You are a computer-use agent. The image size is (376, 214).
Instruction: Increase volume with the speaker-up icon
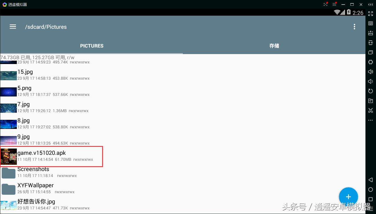click(370, 71)
